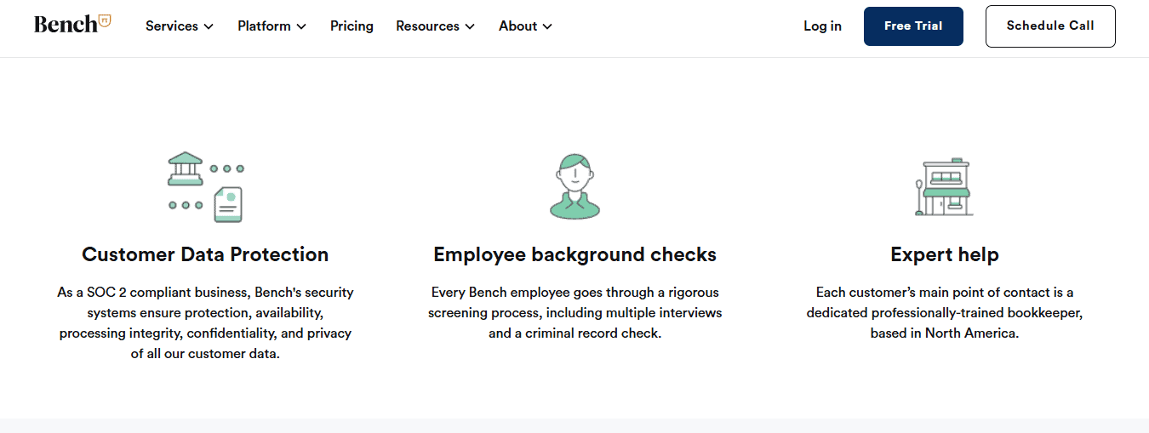This screenshot has height=433, width=1149.
Task: Open the About dropdown menu
Action: pyautogui.click(x=525, y=26)
